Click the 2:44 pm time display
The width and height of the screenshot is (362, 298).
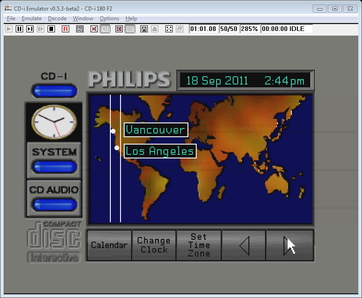tap(284, 80)
